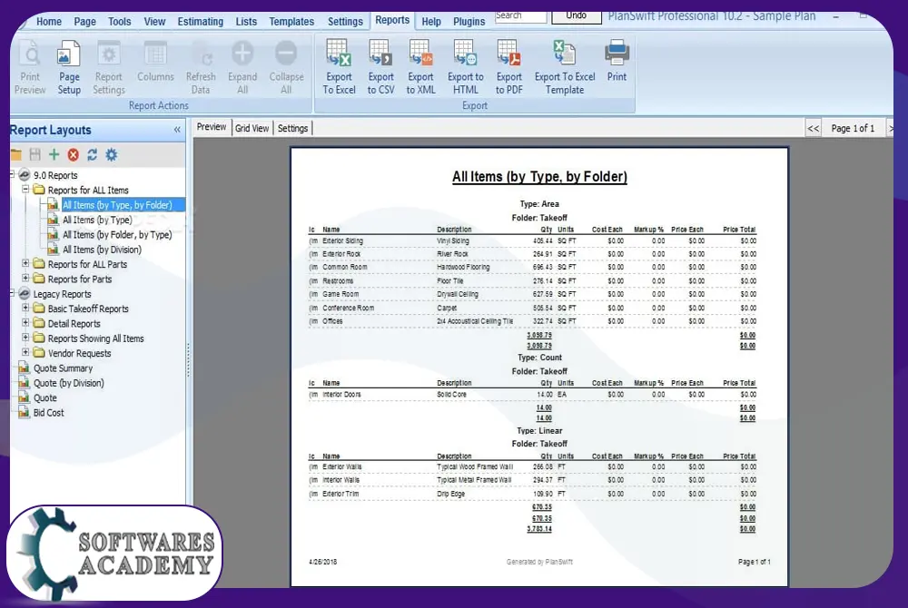Expand Vendor Requests folder
Screen dimensions: 908x608
[25, 352]
